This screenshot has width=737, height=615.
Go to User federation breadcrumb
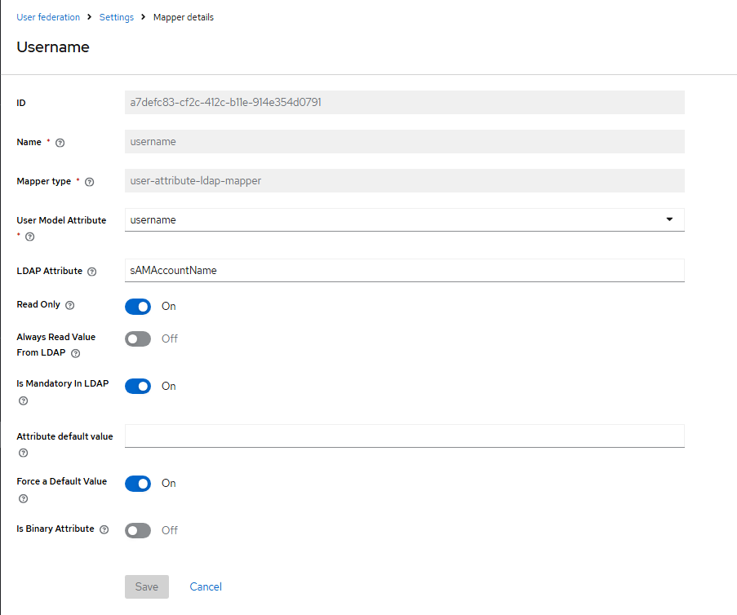point(48,17)
